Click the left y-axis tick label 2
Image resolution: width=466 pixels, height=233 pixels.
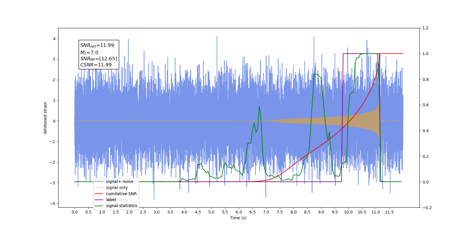coord(54,80)
